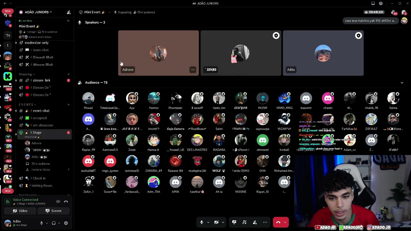Click the chat message preview in top right
Screen dimensions: 411x231
pos(371,21)
